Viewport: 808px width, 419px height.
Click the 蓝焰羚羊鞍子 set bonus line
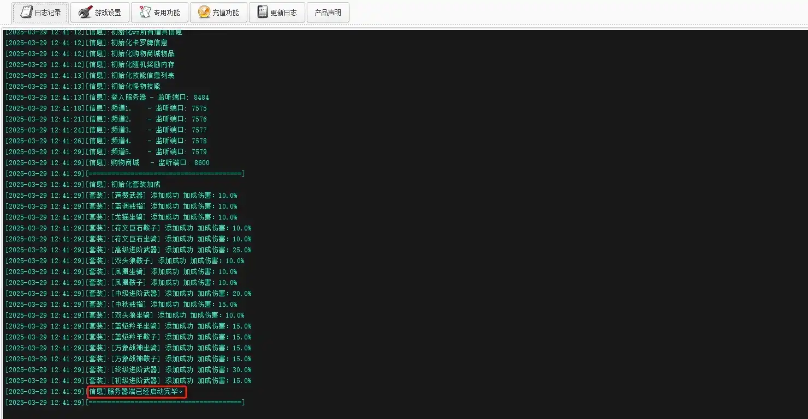128,337
